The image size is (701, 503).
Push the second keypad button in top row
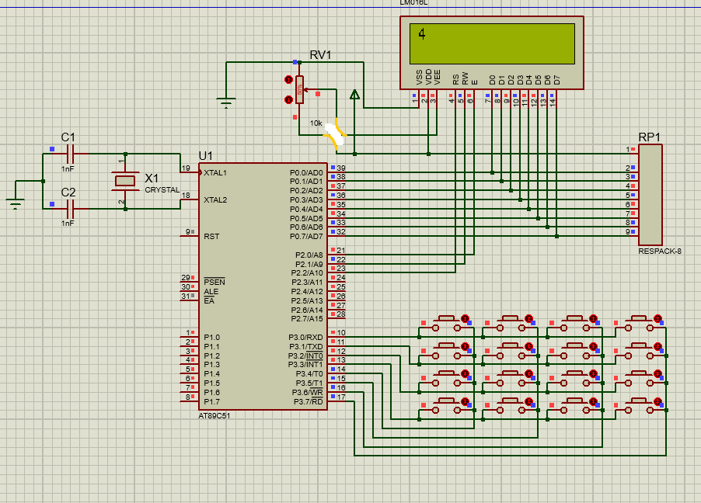[x=510, y=323]
